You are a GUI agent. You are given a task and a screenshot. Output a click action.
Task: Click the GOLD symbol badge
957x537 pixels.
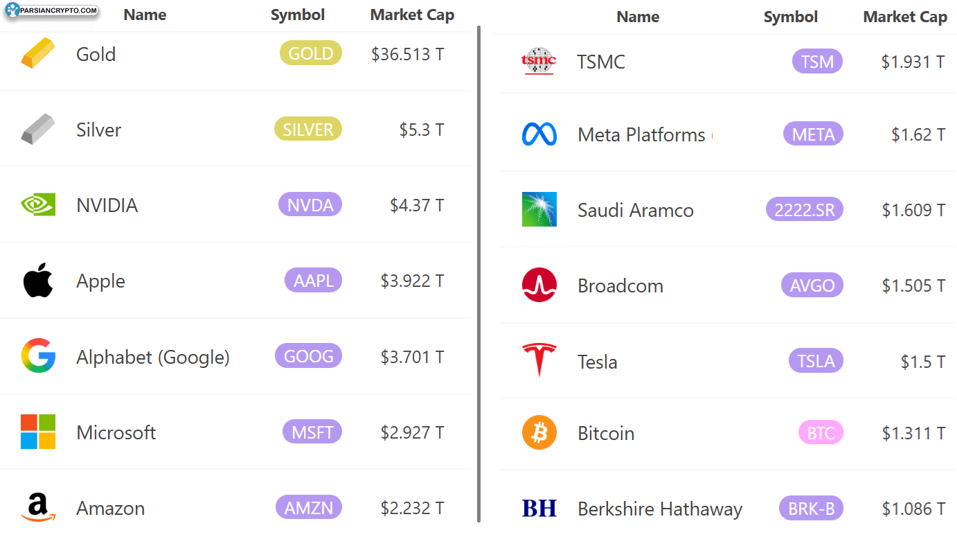point(310,53)
